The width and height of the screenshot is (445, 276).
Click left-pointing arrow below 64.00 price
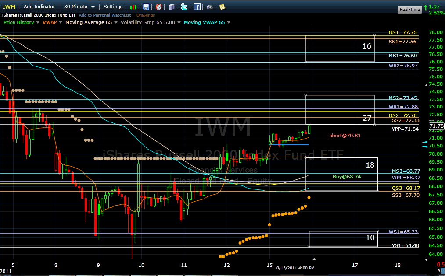pos(426,260)
